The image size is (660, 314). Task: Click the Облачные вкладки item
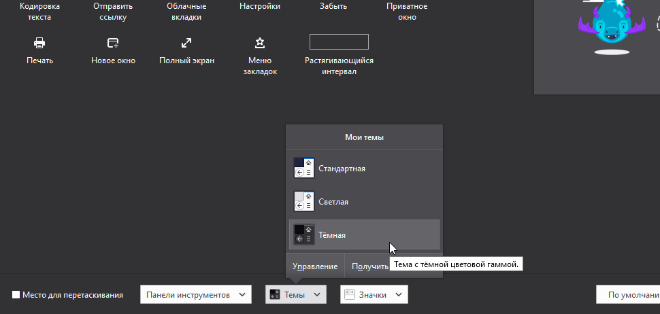click(186, 12)
